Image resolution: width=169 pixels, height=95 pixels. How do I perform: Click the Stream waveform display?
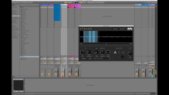[106, 37]
